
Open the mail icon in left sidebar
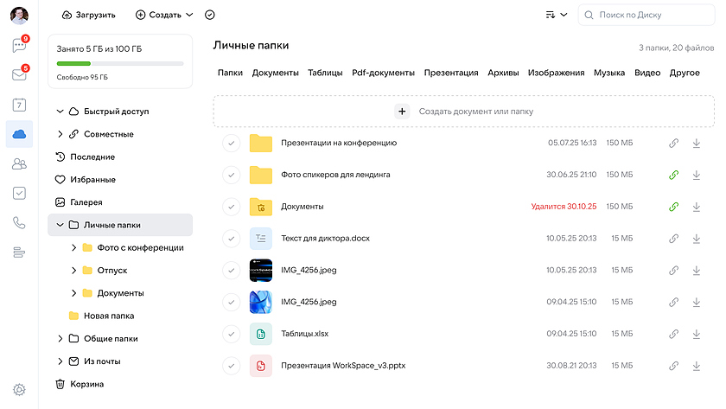tap(18, 75)
